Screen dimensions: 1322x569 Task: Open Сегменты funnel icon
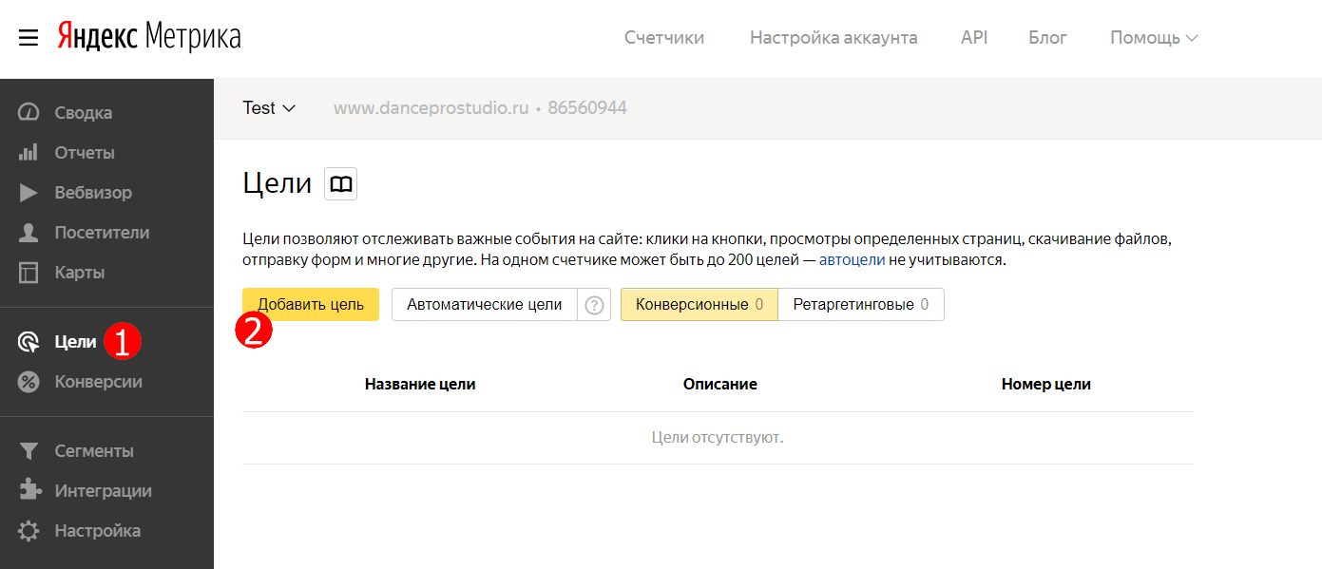coord(29,450)
